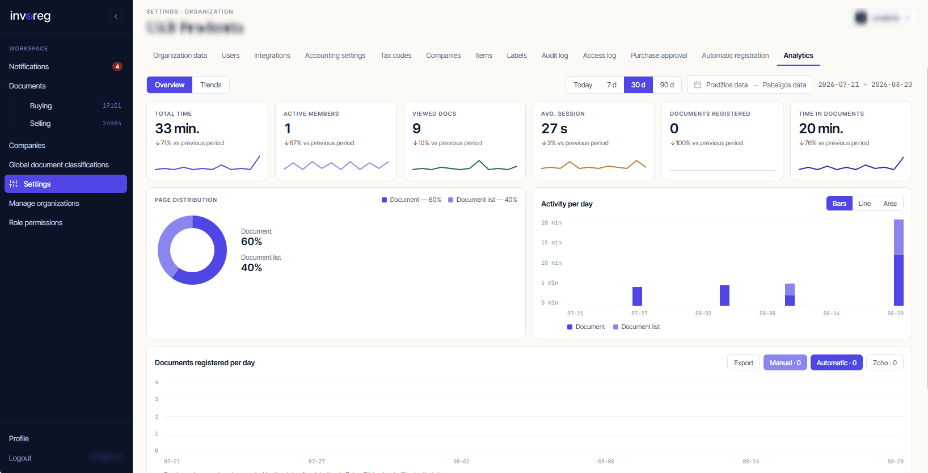Open the blurred user account menu
This screenshot has height=473, width=928.
pyautogui.click(x=885, y=18)
